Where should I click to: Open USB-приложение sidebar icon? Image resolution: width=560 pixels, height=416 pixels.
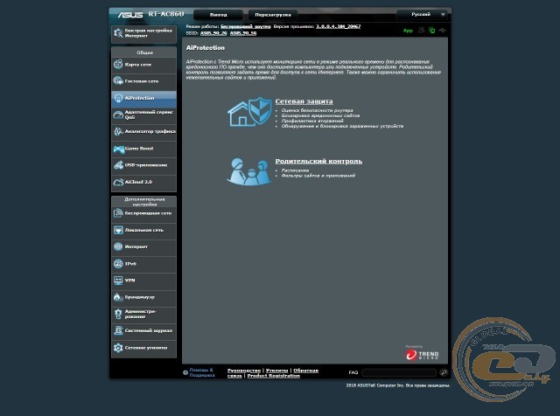point(118,165)
